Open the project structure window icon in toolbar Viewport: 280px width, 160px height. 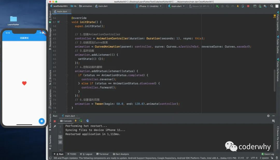(255, 6)
